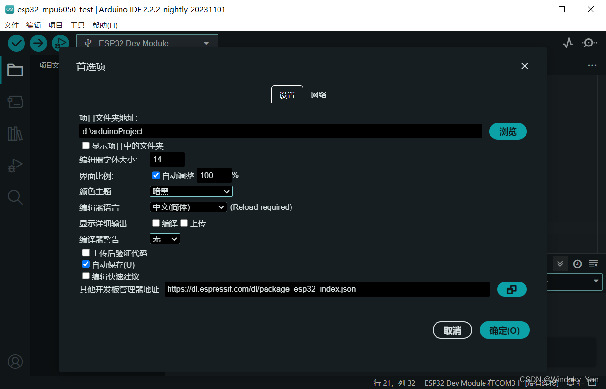606x389 pixels.
Task: Click the additional boards manager URL field
Action: [x=327, y=289]
